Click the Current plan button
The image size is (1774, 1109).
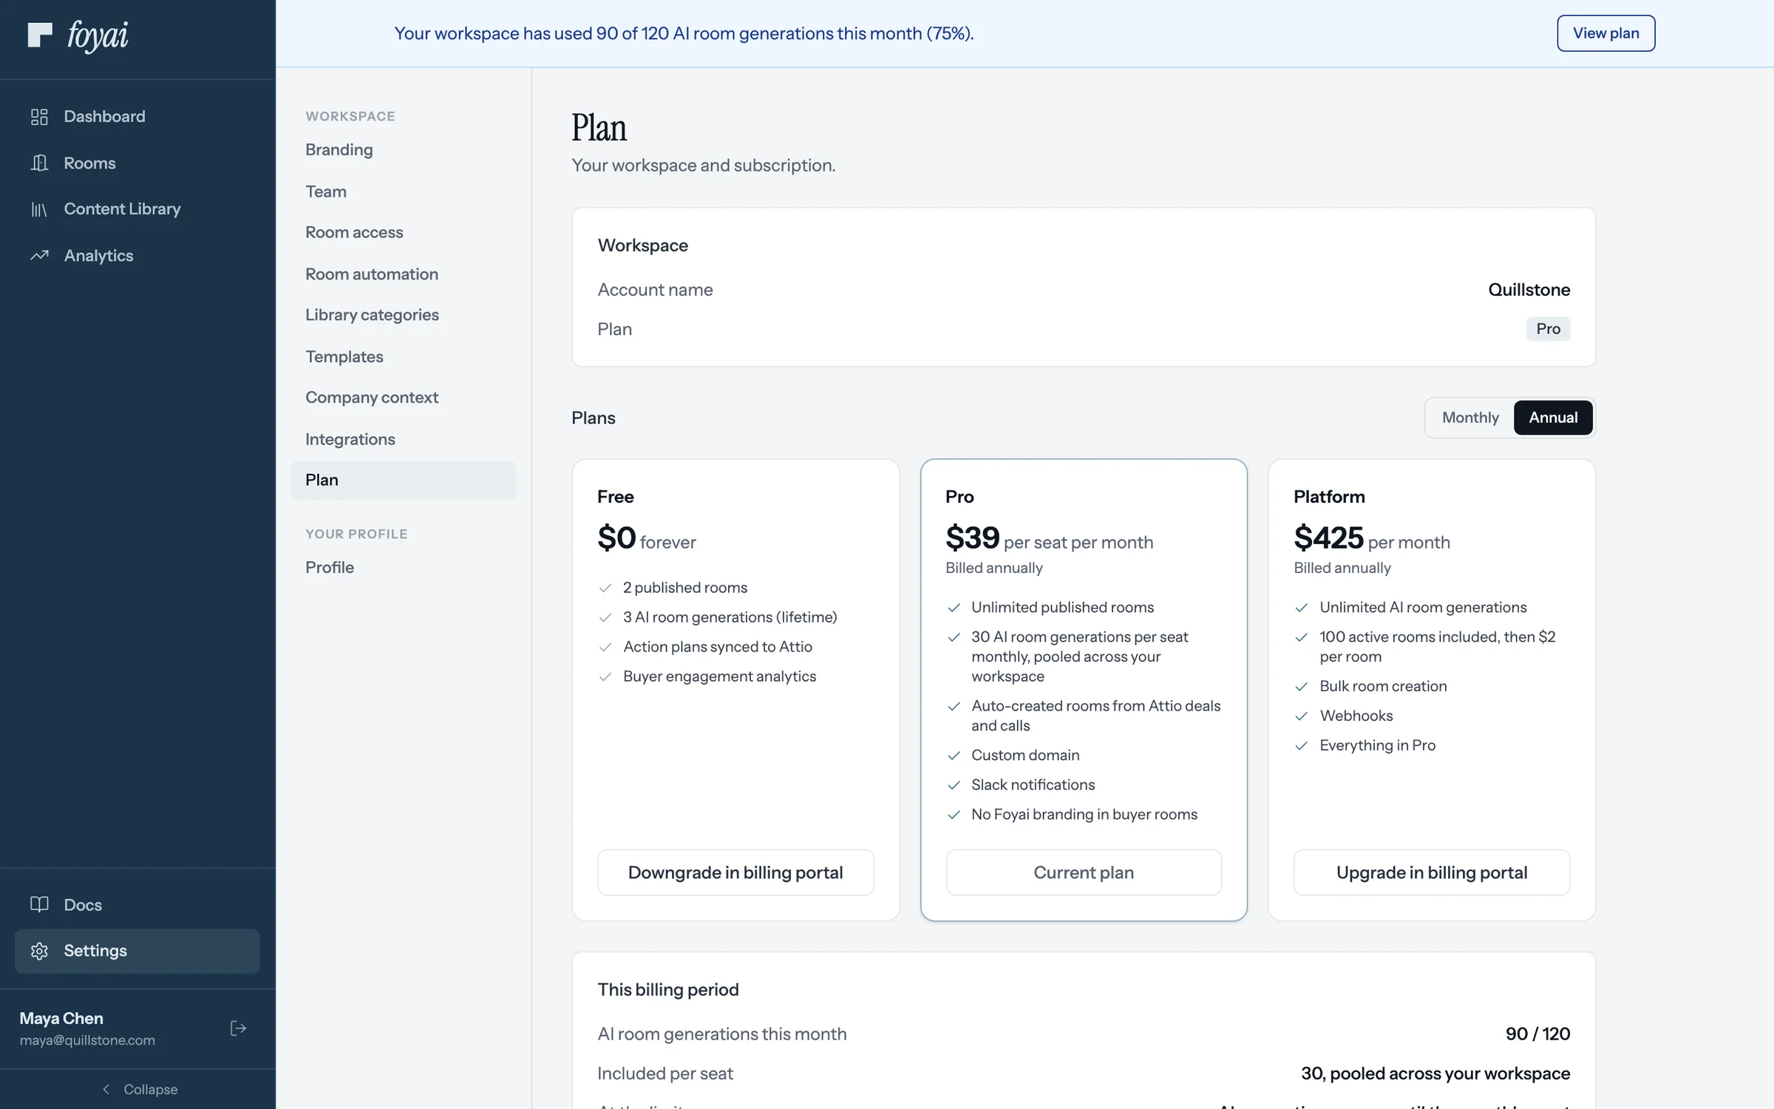tap(1084, 872)
